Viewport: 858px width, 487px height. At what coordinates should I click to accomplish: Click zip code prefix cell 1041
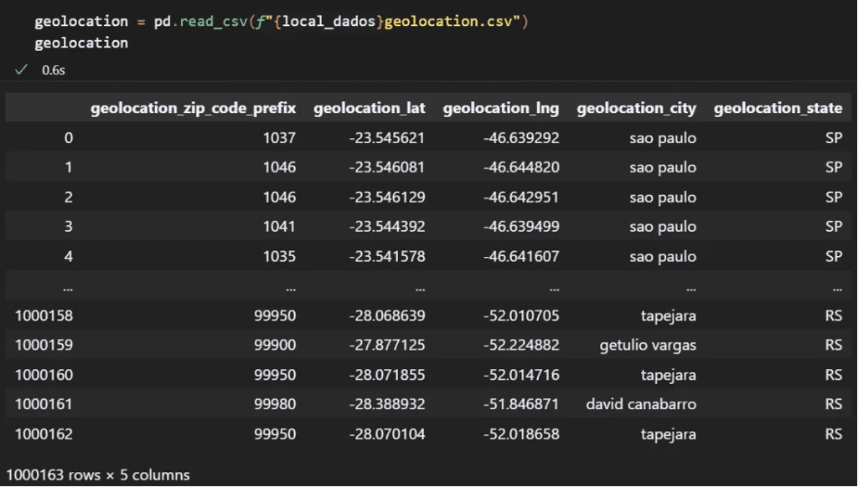(279, 226)
